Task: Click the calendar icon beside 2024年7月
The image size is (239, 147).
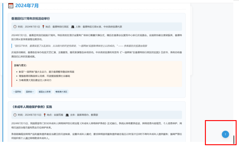Action: pyautogui.click(x=11, y=6)
